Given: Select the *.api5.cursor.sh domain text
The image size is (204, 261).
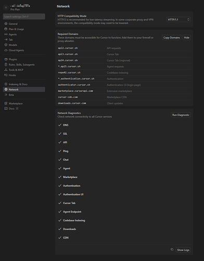Looking at the screenshot, I should click(x=69, y=66).
